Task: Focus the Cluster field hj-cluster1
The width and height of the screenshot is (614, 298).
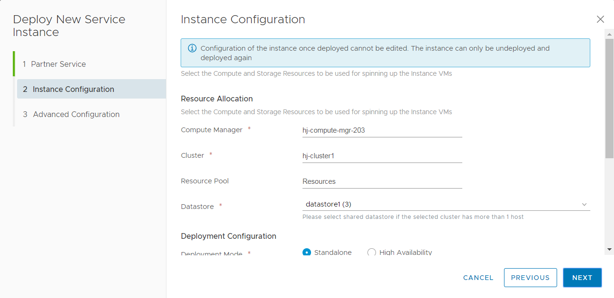Action: 382,156
